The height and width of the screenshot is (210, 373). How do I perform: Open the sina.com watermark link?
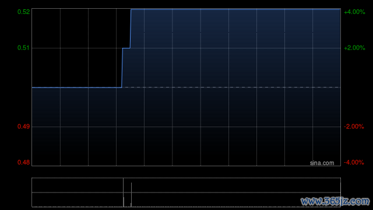322,163
